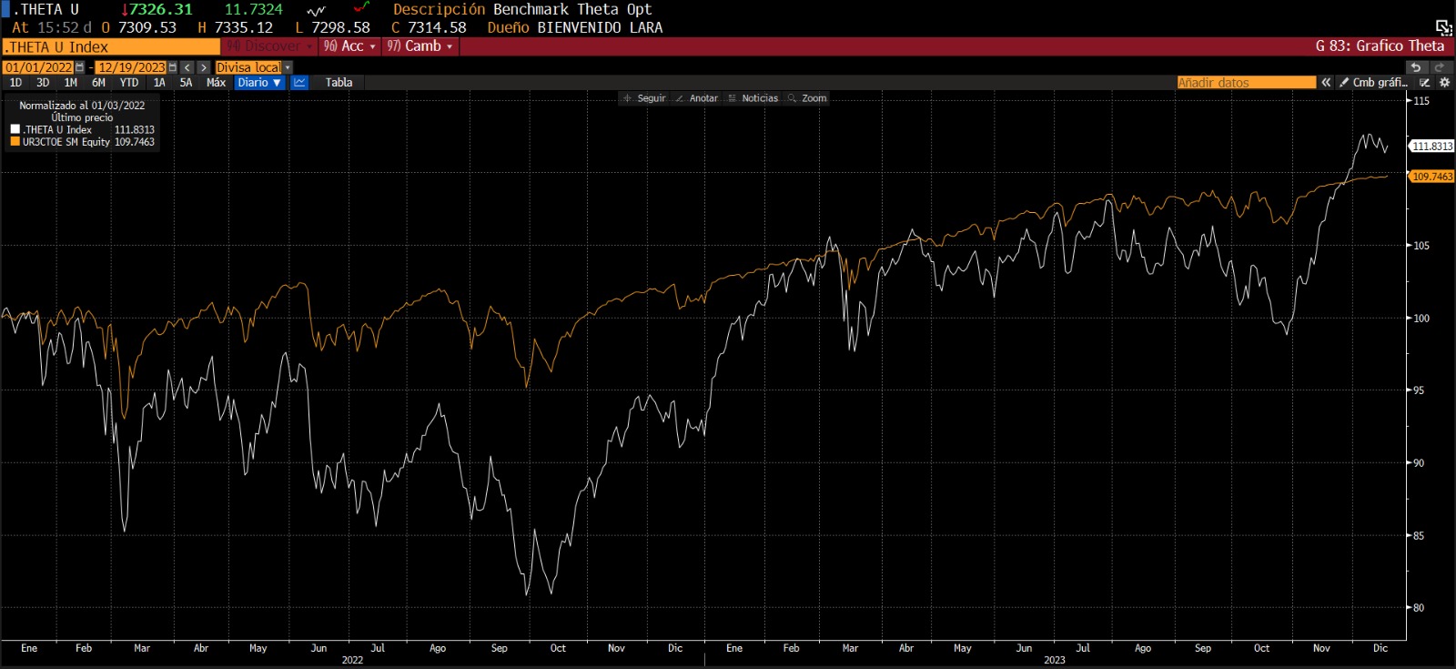Open the chart settings gear icon
Screen dimensions: 1456x669
coord(1444,83)
